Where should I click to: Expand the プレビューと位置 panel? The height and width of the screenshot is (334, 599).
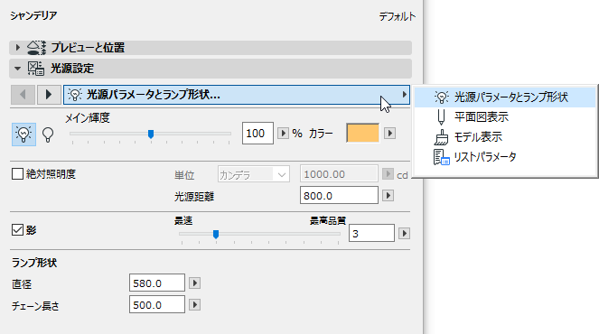(x=17, y=47)
